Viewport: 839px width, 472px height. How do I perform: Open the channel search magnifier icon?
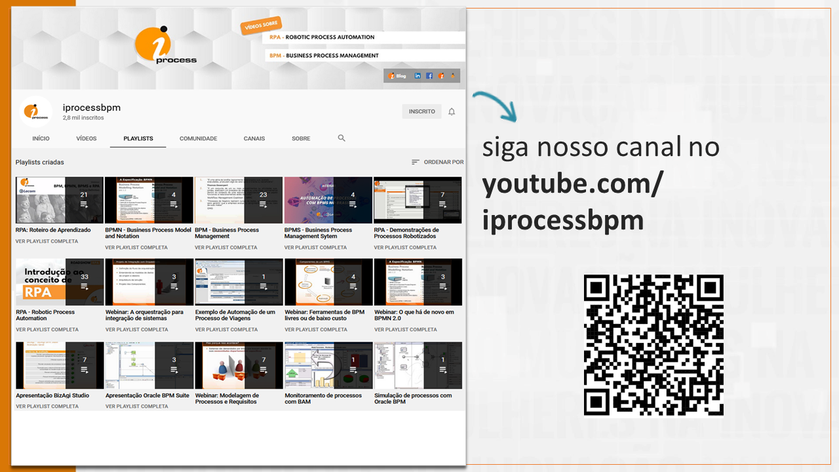click(x=341, y=138)
